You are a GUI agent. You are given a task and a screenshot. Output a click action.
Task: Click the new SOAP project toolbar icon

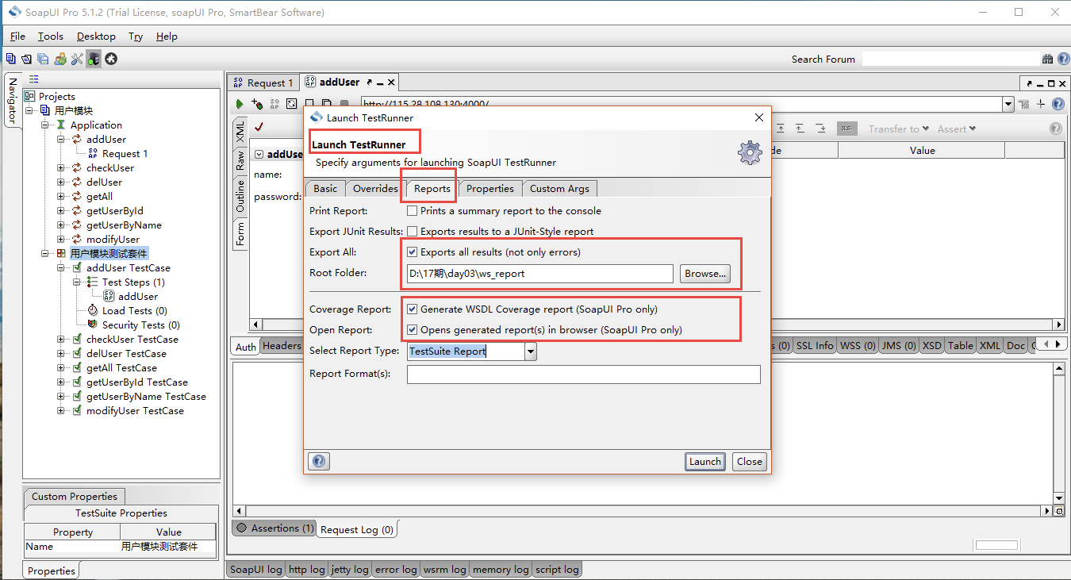pyautogui.click(x=10, y=59)
